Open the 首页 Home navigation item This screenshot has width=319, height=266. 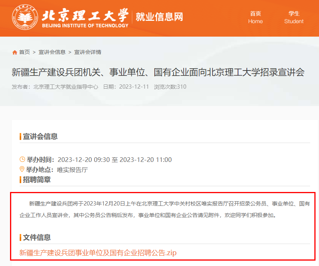(x=255, y=17)
